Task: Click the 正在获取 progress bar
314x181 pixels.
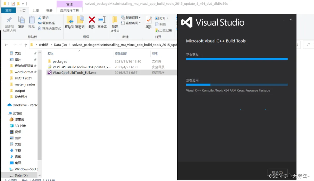Action: [x=237, y=59]
